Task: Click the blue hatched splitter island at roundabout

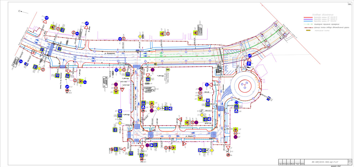Action: [x=228, y=91]
